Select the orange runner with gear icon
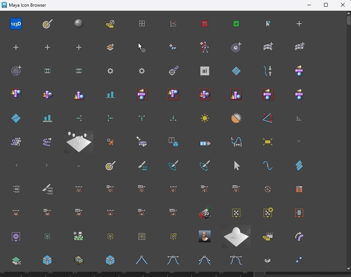This screenshot has height=277, width=351. [x=110, y=142]
